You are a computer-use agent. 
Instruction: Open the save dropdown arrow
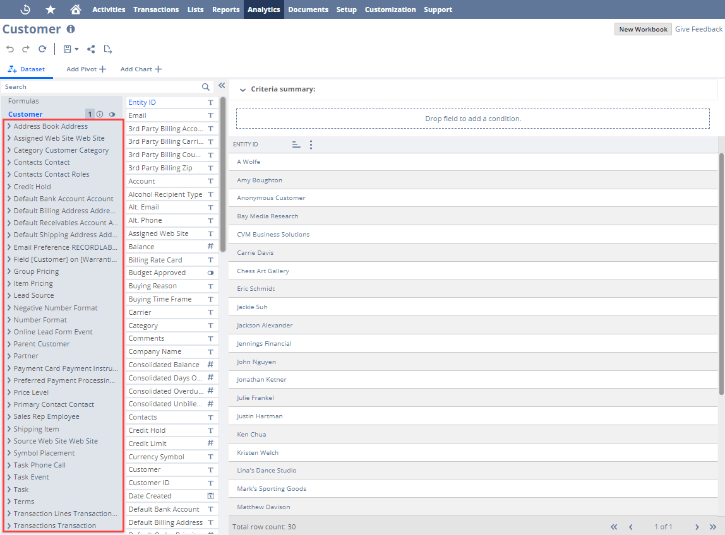tap(77, 49)
